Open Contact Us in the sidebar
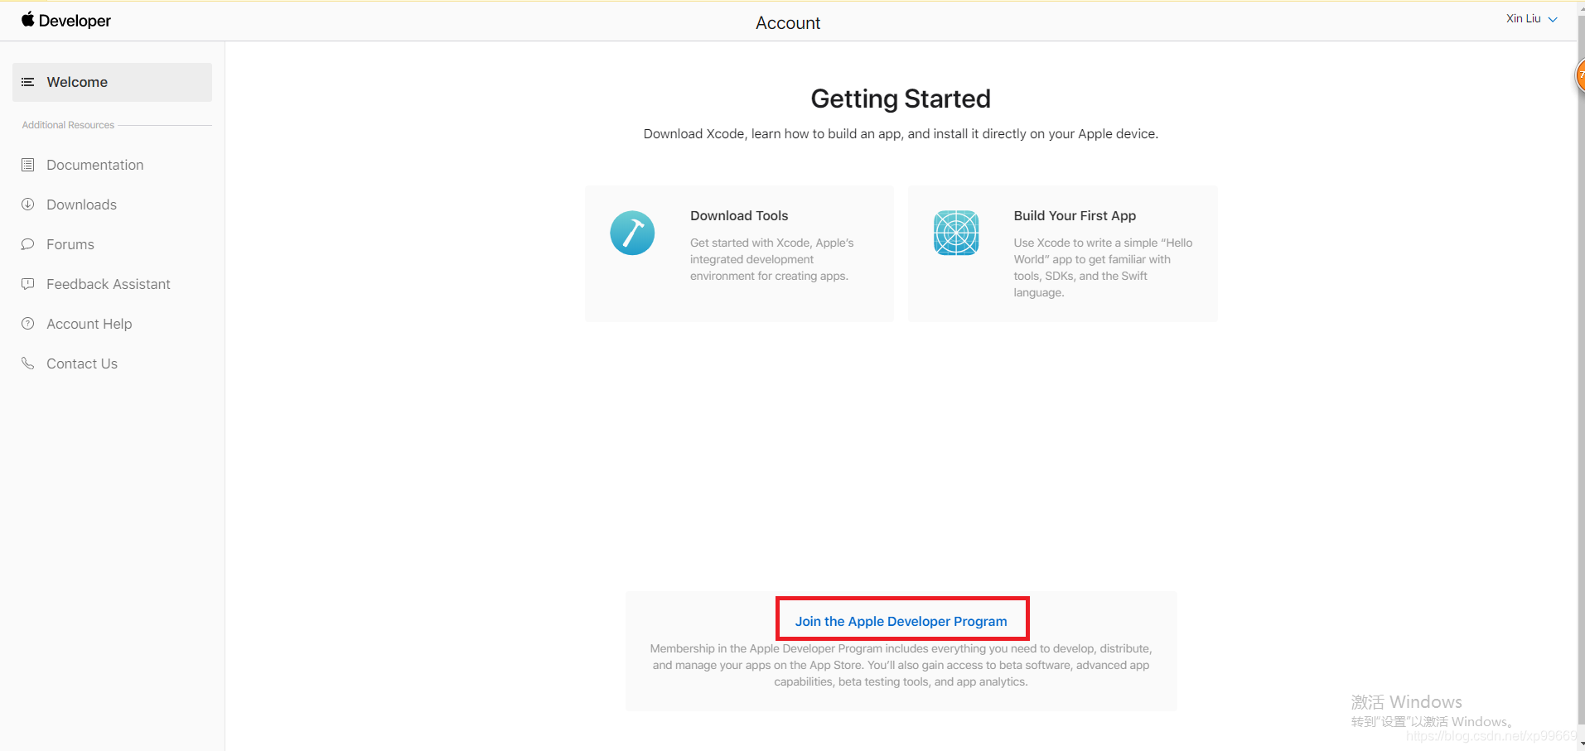Viewport: 1585px width, 751px height. click(82, 363)
